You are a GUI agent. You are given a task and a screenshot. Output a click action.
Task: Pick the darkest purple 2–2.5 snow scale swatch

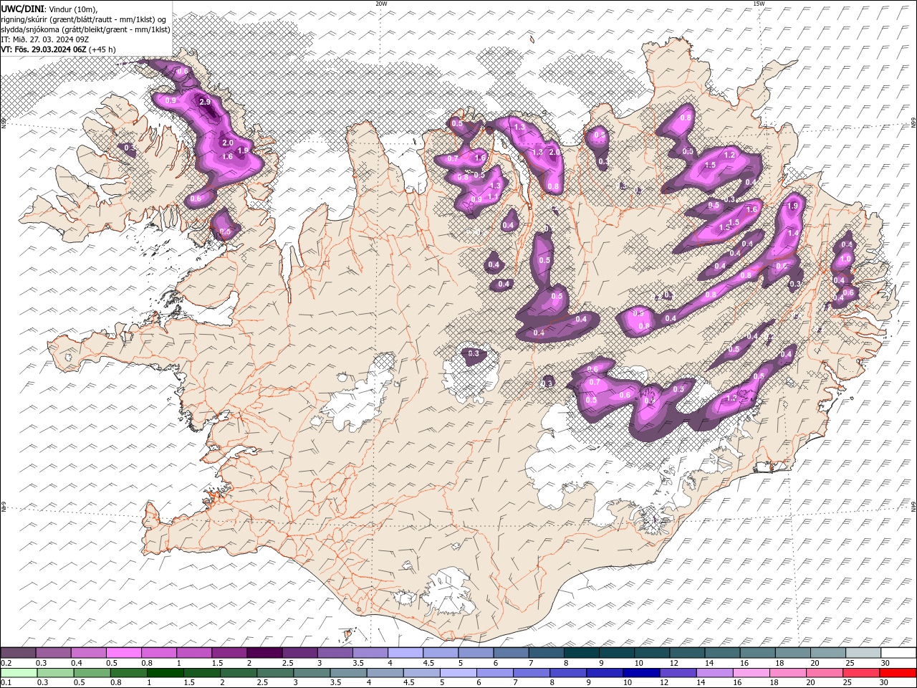[264, 653]
